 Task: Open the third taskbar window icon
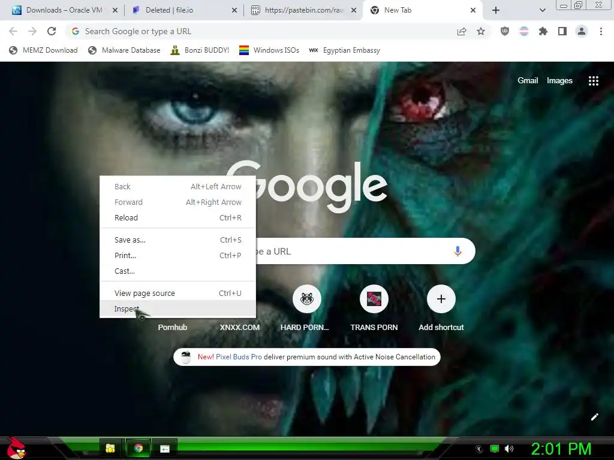click(x=165, y=448)
